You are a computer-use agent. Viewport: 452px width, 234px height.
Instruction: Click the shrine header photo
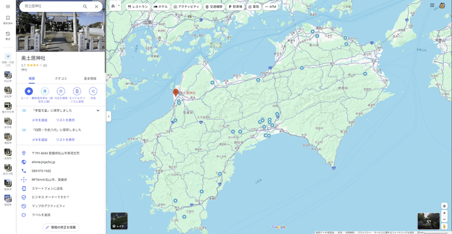[x=60, y=31]
